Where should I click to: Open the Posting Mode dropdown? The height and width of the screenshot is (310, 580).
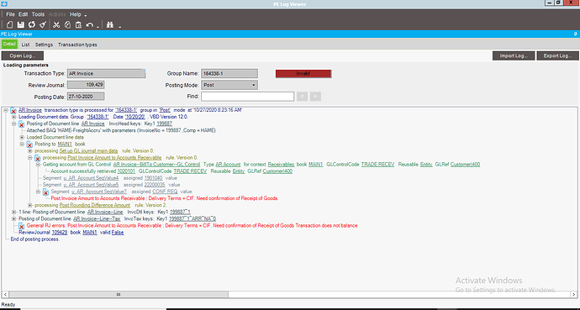(x=229, y=85)
